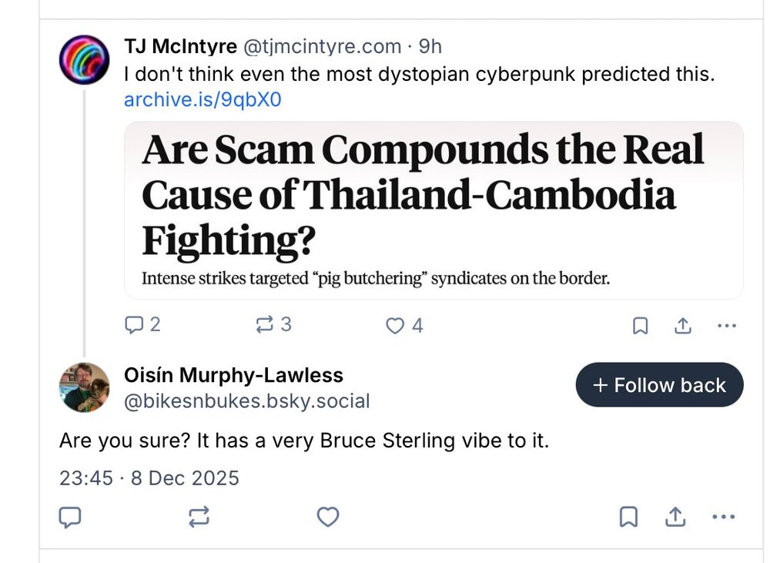Image resolution: width=770 pixels, height=563 pixels.
Task: Bookmark TJ McIntyre's post
Action: (x=640, y=326)
